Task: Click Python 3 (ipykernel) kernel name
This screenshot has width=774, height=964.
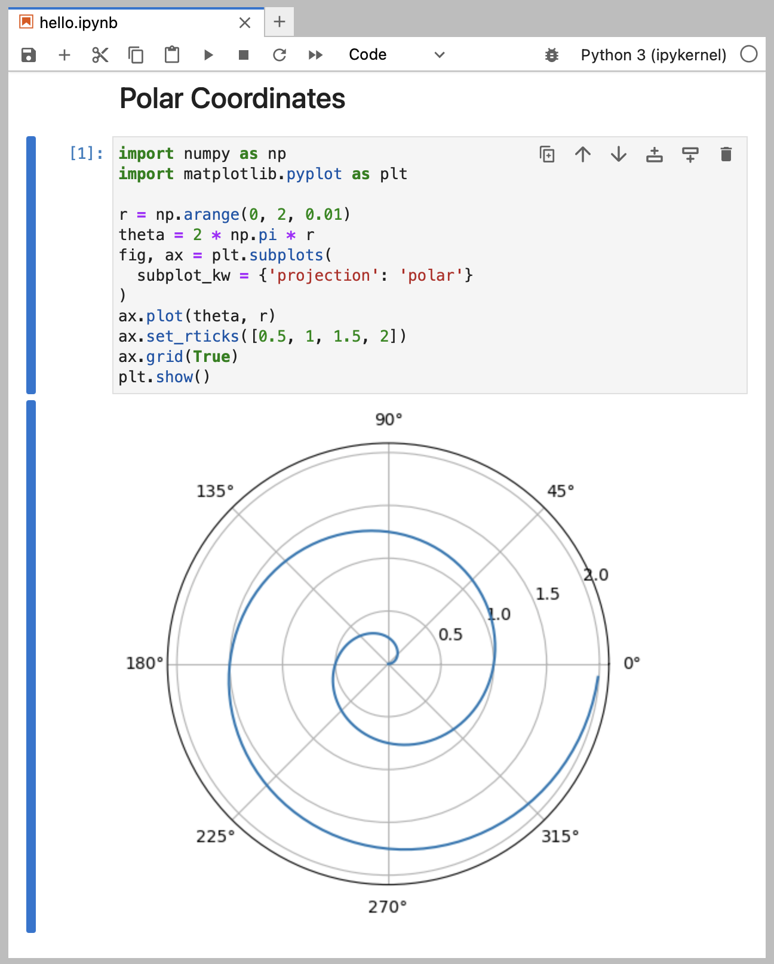Action: point(653,55)
